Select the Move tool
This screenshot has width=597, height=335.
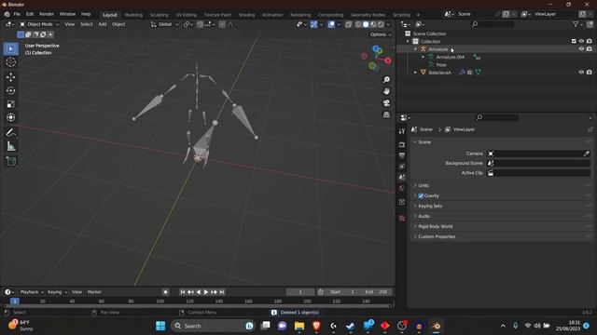pos(10,77)
